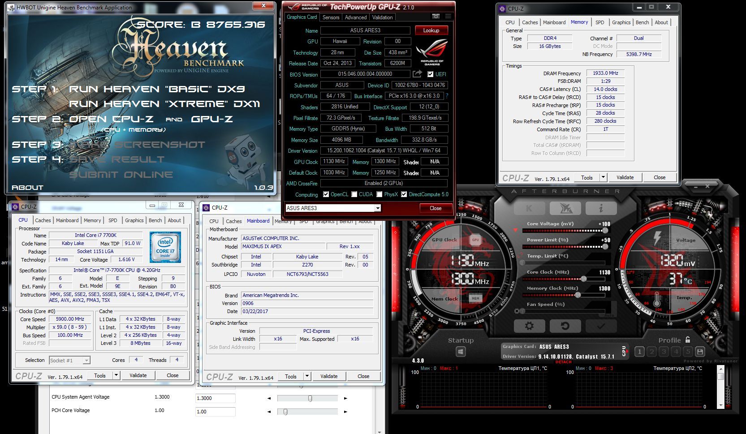The width and height of the screenshot is (746, 434).
Task: Click the Lookup button in GPU-Z
Action: coord(431,30)
